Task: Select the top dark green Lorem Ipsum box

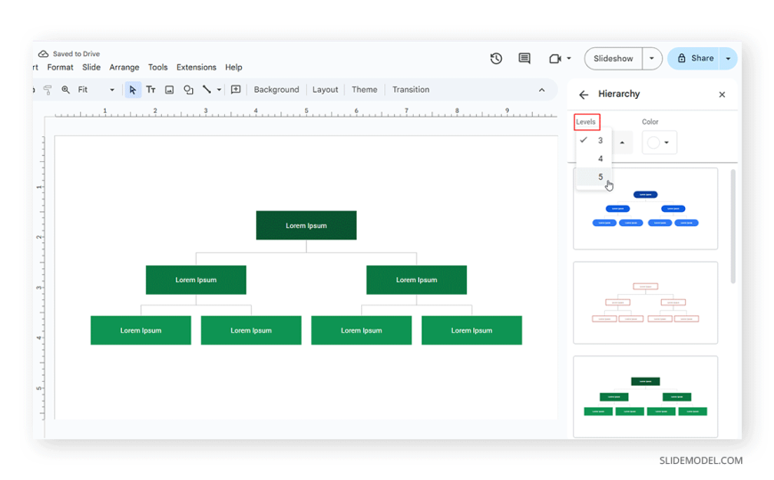Action: pyautogui.click(x=306, y=225)
